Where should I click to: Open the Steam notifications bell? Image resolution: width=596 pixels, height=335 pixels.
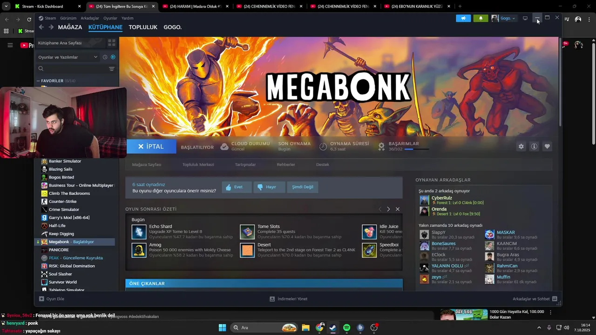(x=481, y=18)
